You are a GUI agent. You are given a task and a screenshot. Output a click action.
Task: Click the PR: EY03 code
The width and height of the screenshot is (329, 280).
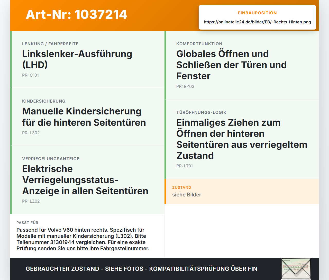[185, 86]
